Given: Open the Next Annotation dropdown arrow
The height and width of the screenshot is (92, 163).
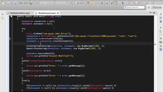Looking at the screenshot, I should pos(133,3).
